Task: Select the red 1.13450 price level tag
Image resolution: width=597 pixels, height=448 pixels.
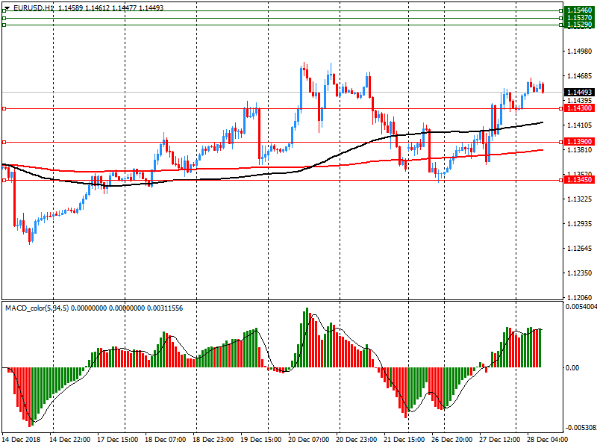Action: click(578, 180)
